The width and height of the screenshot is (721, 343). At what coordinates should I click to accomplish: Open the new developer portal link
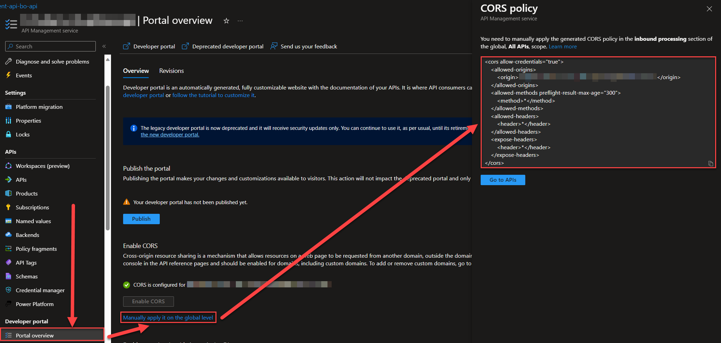click(170, 135)
